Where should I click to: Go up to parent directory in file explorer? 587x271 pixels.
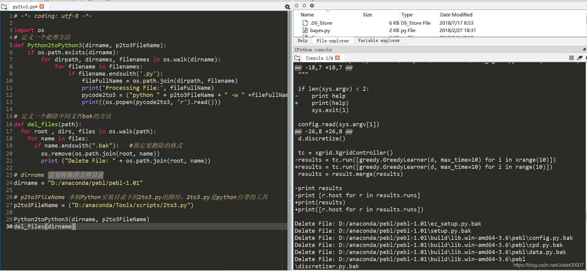click(312, 6)
